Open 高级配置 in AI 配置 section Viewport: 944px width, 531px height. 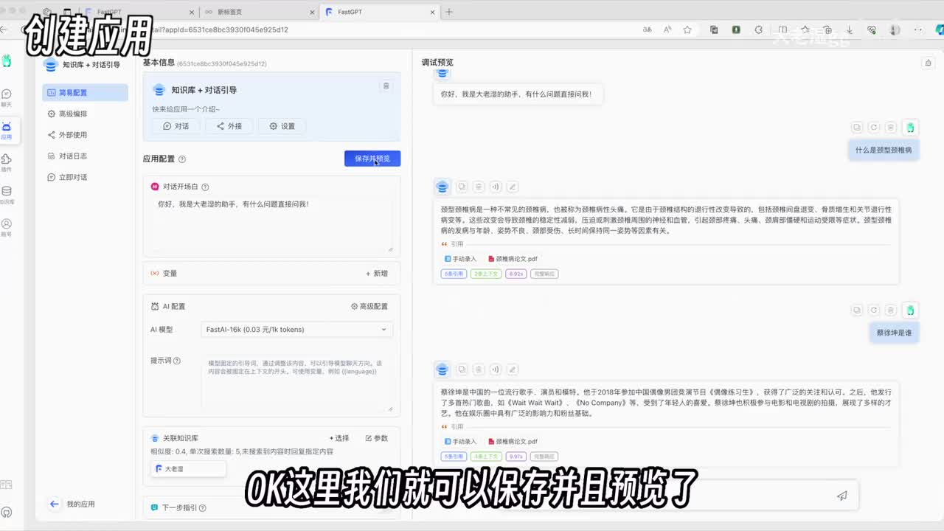[369, 306]
